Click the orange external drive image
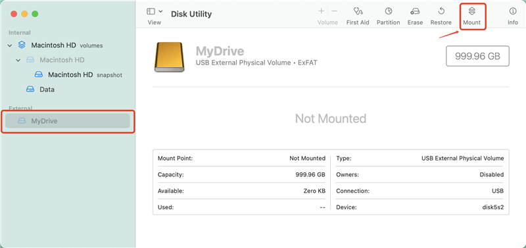This screenshot has height=248, width=526. [x=170, y=57]
